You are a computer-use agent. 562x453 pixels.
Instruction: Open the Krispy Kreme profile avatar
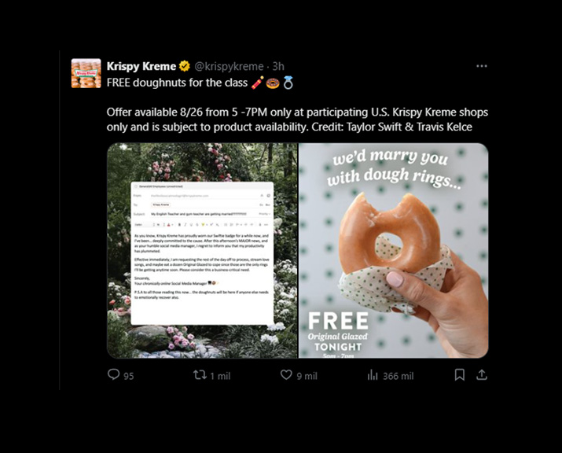pos(86,73)
